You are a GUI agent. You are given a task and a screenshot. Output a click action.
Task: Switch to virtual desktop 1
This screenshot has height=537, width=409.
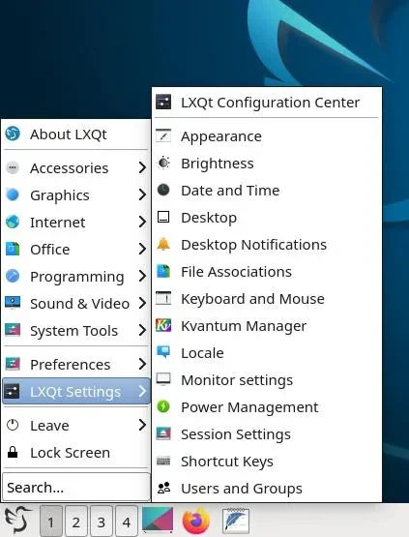pos(51,522)
